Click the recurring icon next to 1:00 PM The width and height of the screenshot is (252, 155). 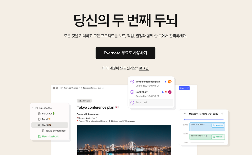(x=158, y=86)
